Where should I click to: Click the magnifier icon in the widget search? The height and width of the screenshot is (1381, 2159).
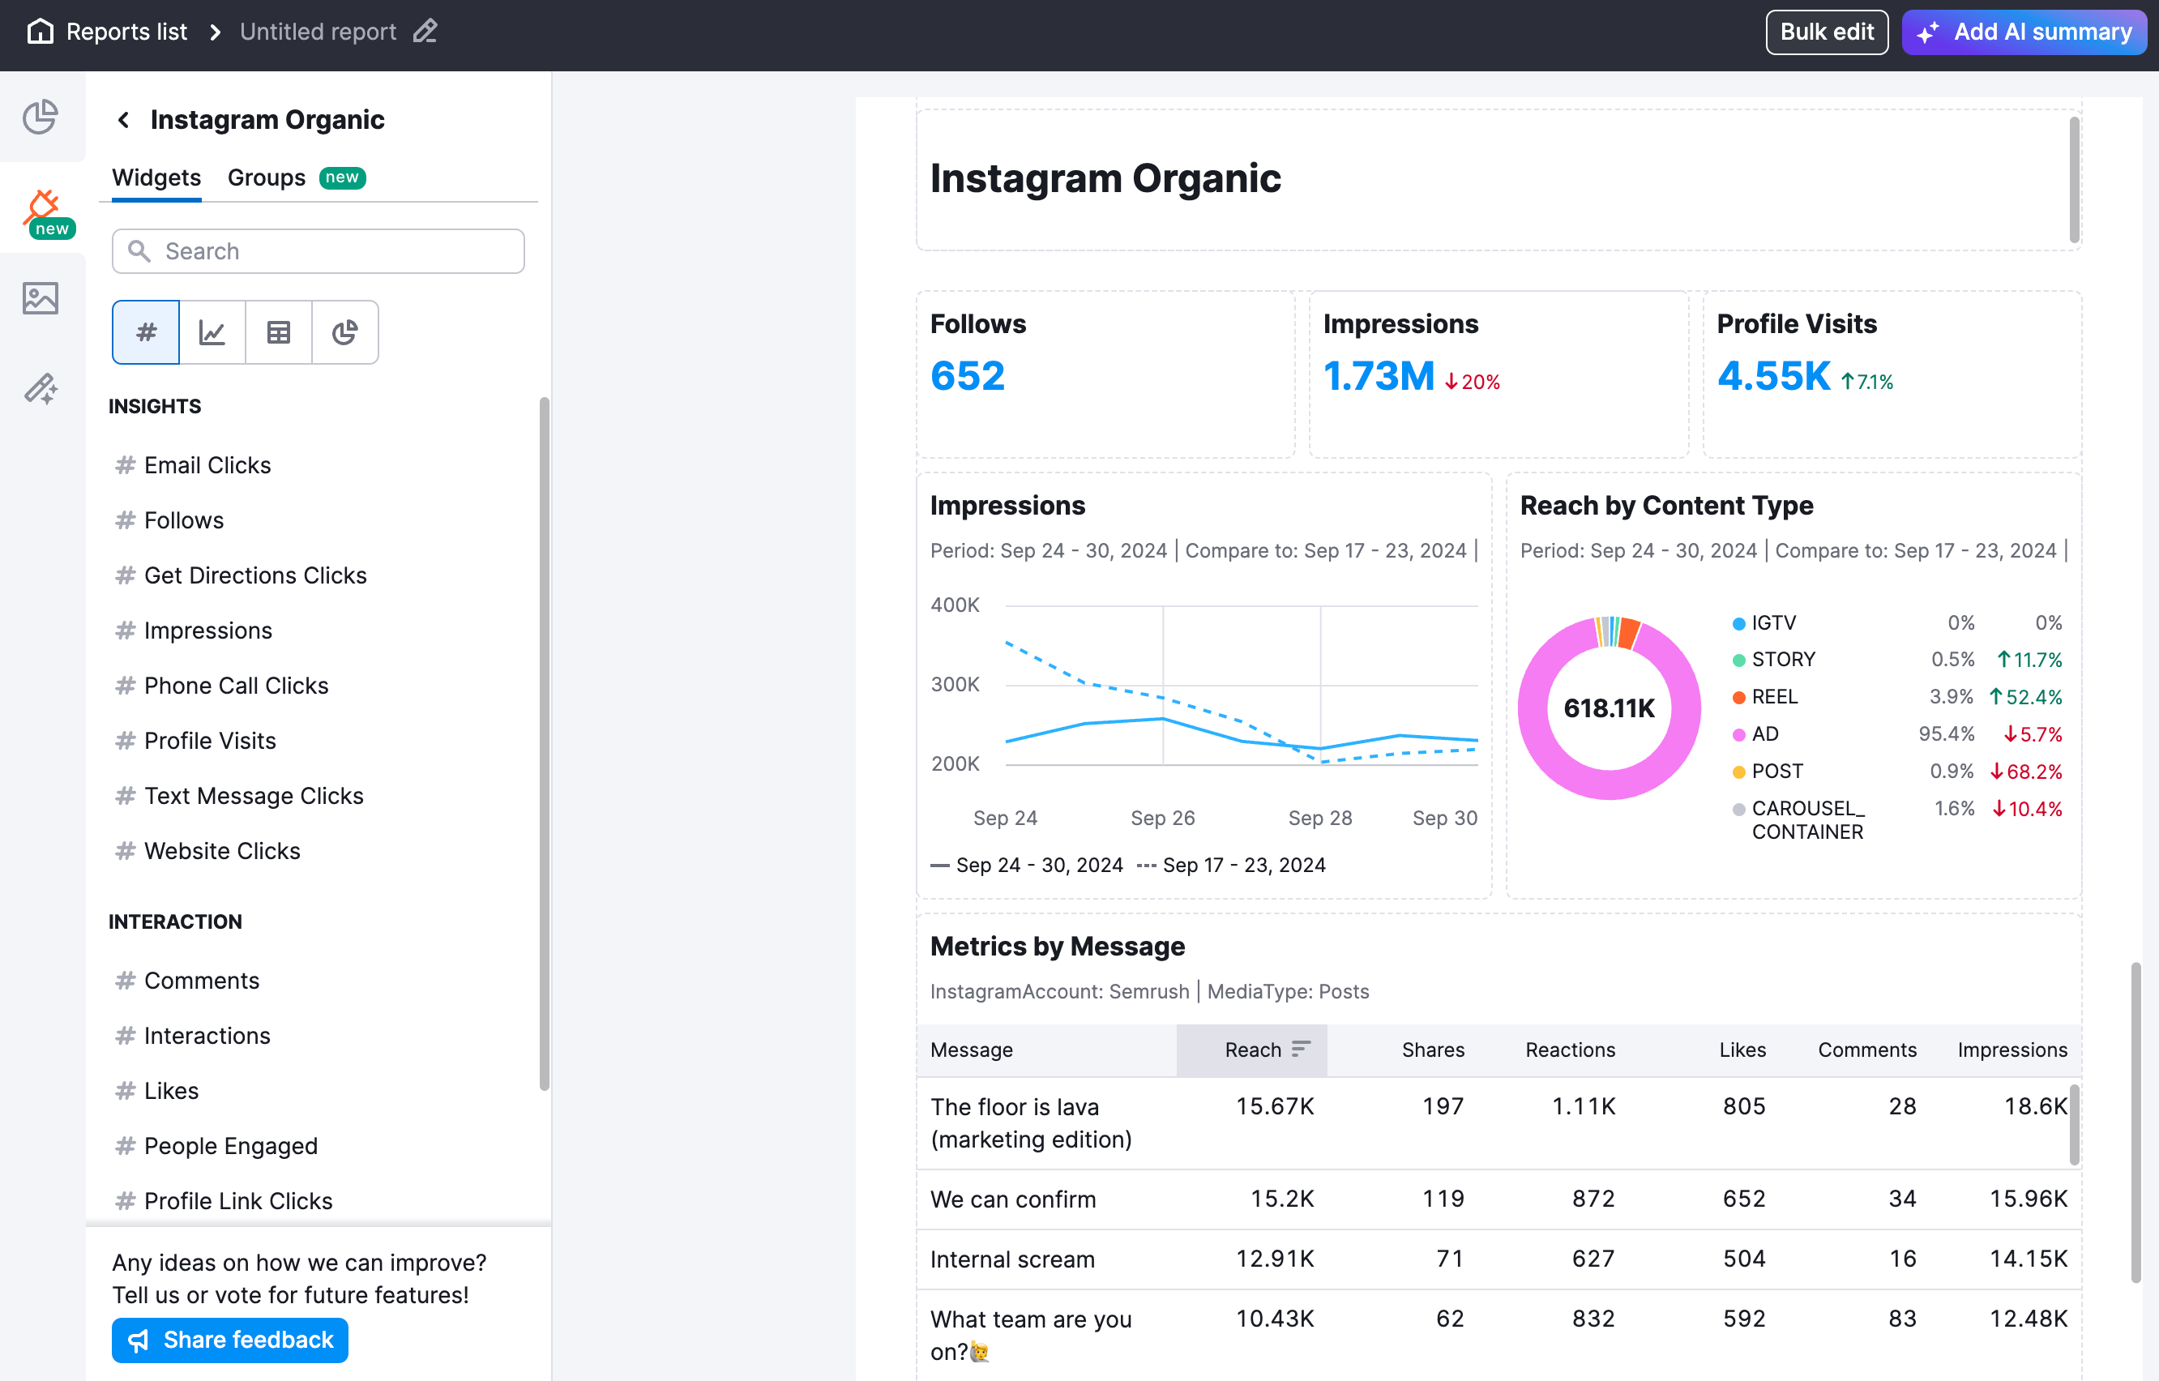pyautogui.click(x=140, y=251)
